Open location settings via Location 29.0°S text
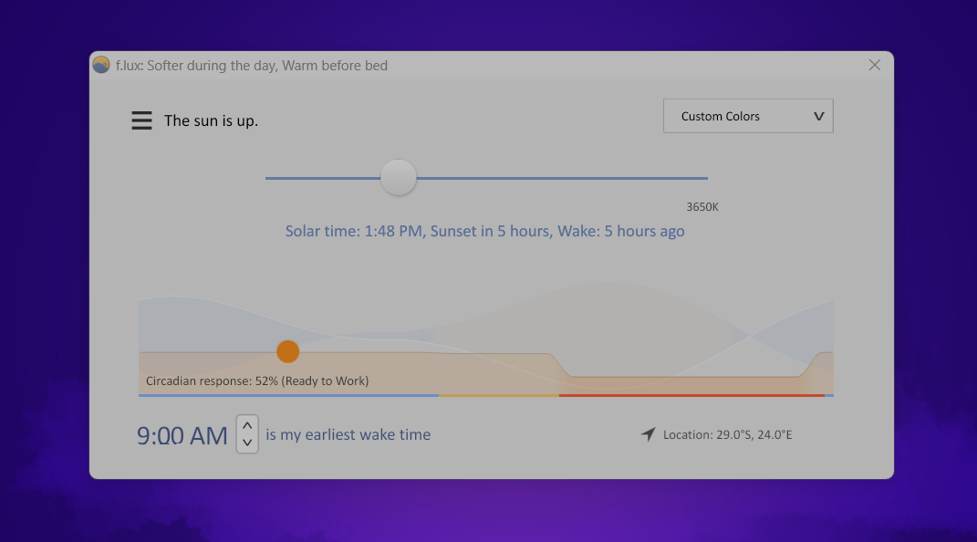The image size is (977, 542). 727,435
